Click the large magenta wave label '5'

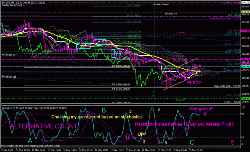pos(232,142)
